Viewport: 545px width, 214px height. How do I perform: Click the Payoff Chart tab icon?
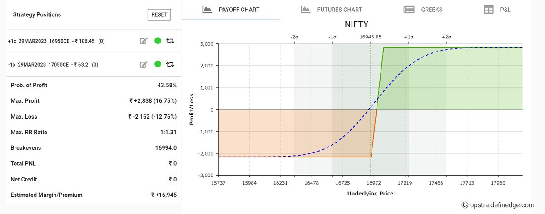coord(208,9)
